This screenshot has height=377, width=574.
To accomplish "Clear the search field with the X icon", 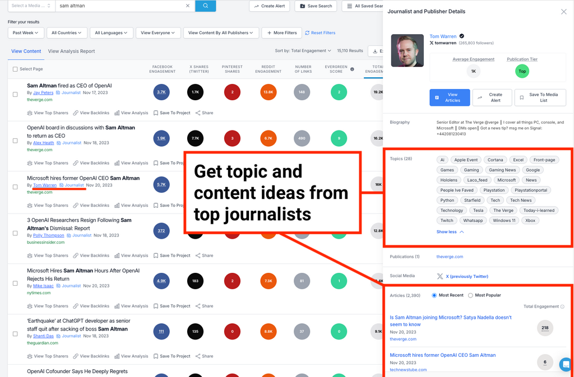I will (x=188, y=6).
